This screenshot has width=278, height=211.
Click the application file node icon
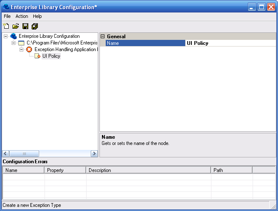click(21, 43)
